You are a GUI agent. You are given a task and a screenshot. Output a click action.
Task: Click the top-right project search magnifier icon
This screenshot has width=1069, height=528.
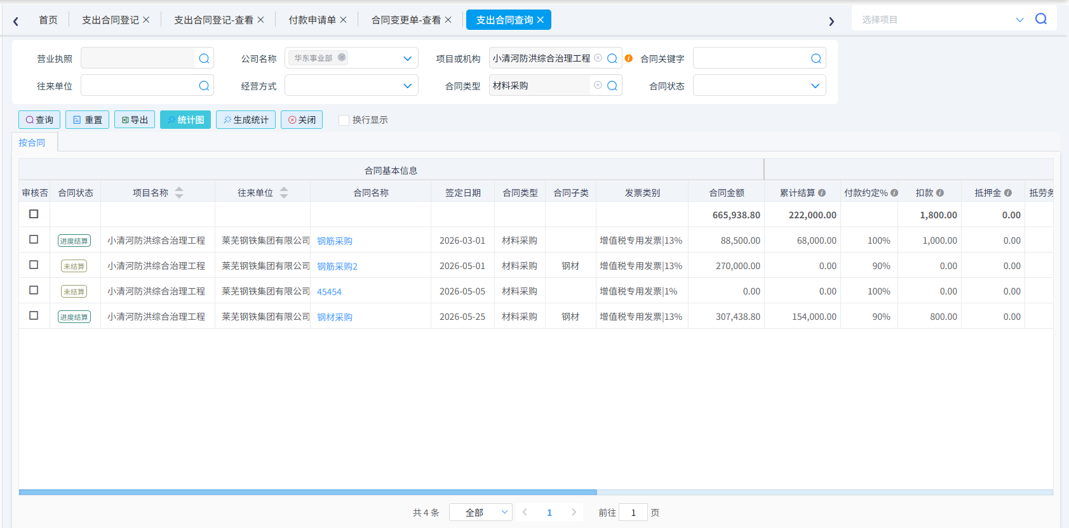(x=1041, y=19)
